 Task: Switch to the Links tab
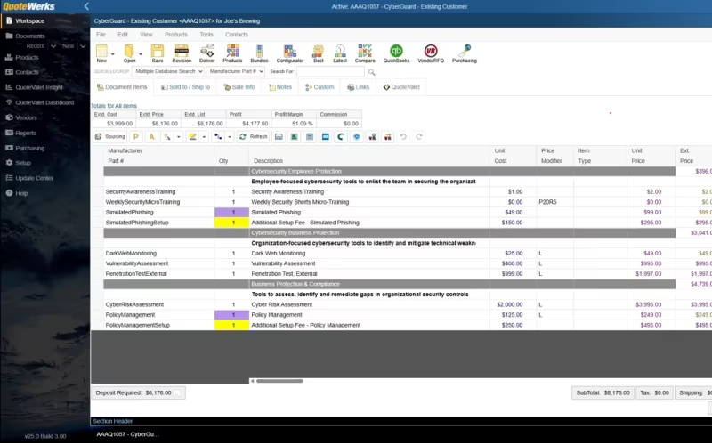pyautogui.click(x=359, y=87)
